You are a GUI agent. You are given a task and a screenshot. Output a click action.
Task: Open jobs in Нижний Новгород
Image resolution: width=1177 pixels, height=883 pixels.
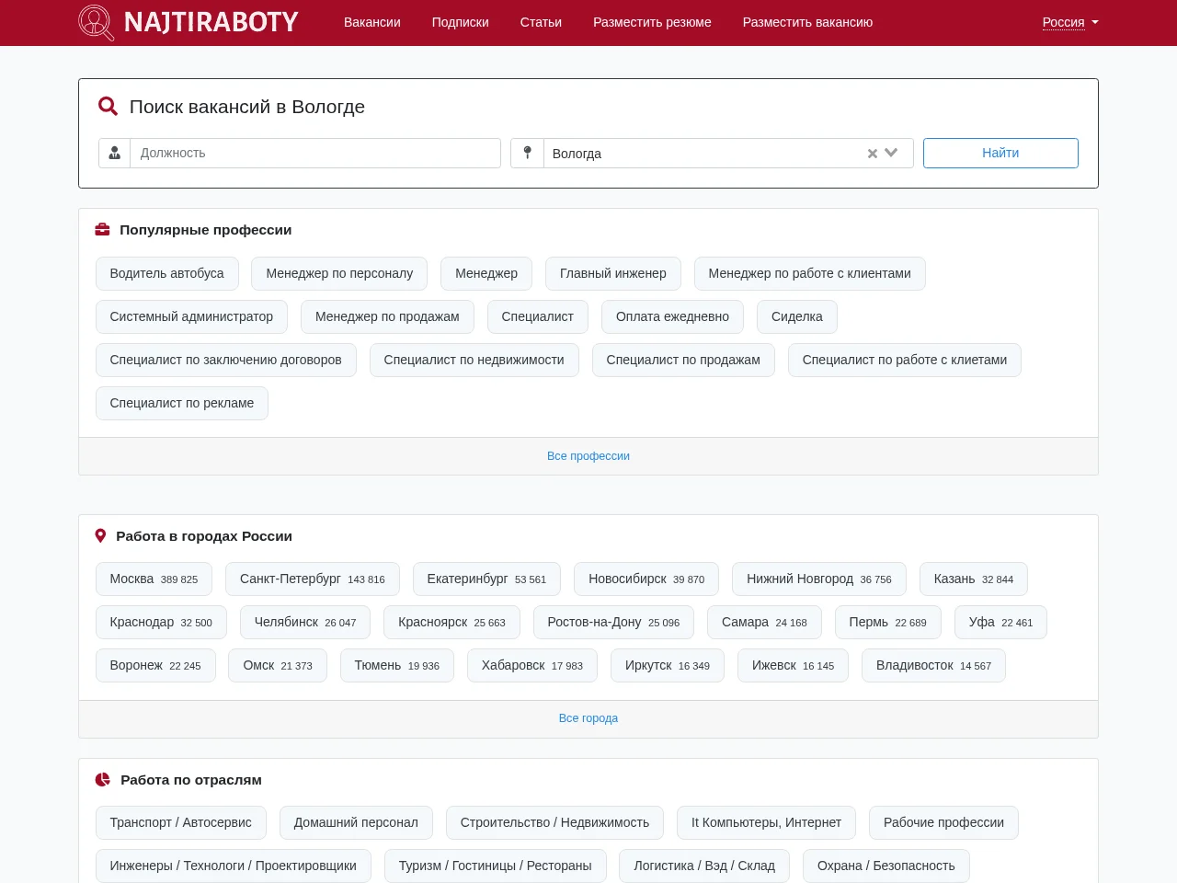tap(819, 579)
